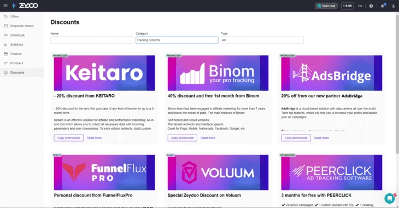This screenshot has width=399, height=208.
Task: Copy the Keitaro promocode
Action: pos(69,138)
